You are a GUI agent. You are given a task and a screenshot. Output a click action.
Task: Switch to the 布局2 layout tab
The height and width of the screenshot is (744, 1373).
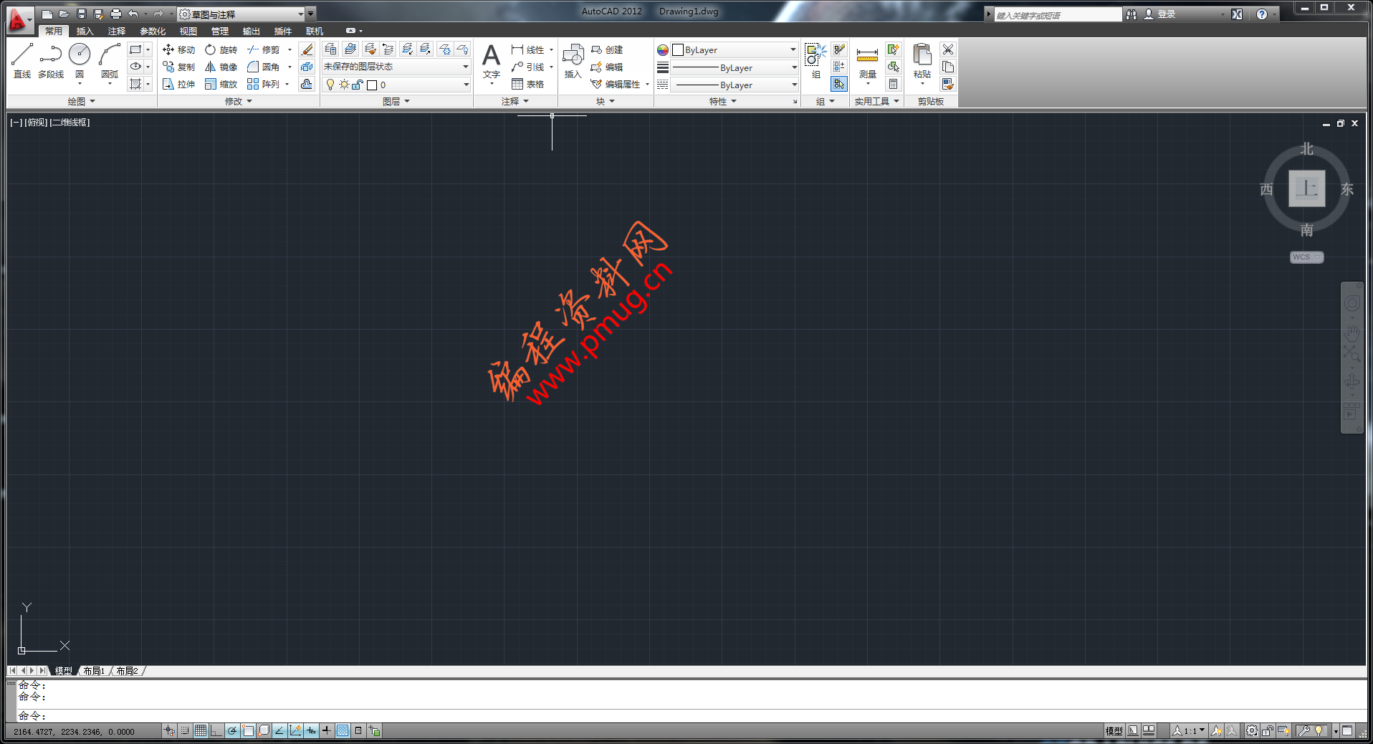pos(127,671)
